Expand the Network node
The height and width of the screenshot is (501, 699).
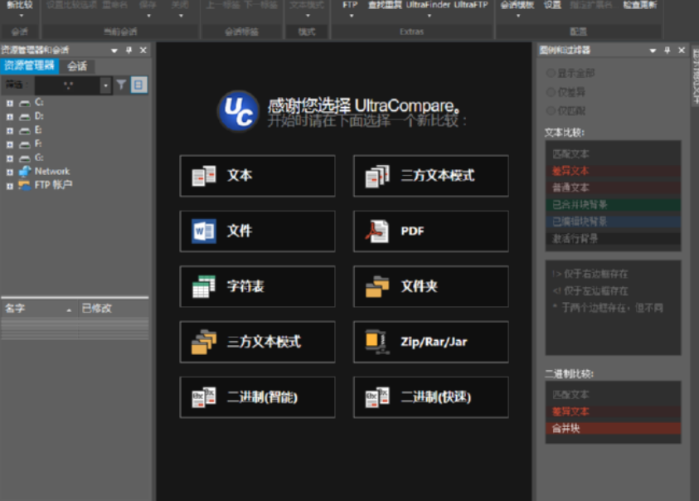coord(9,173)
